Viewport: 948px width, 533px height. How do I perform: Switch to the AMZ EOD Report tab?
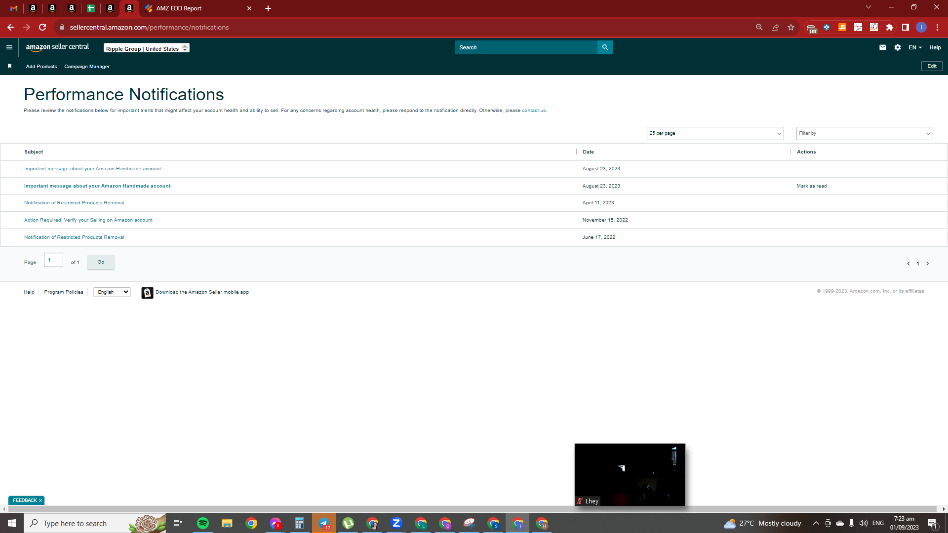click(197, 8)
